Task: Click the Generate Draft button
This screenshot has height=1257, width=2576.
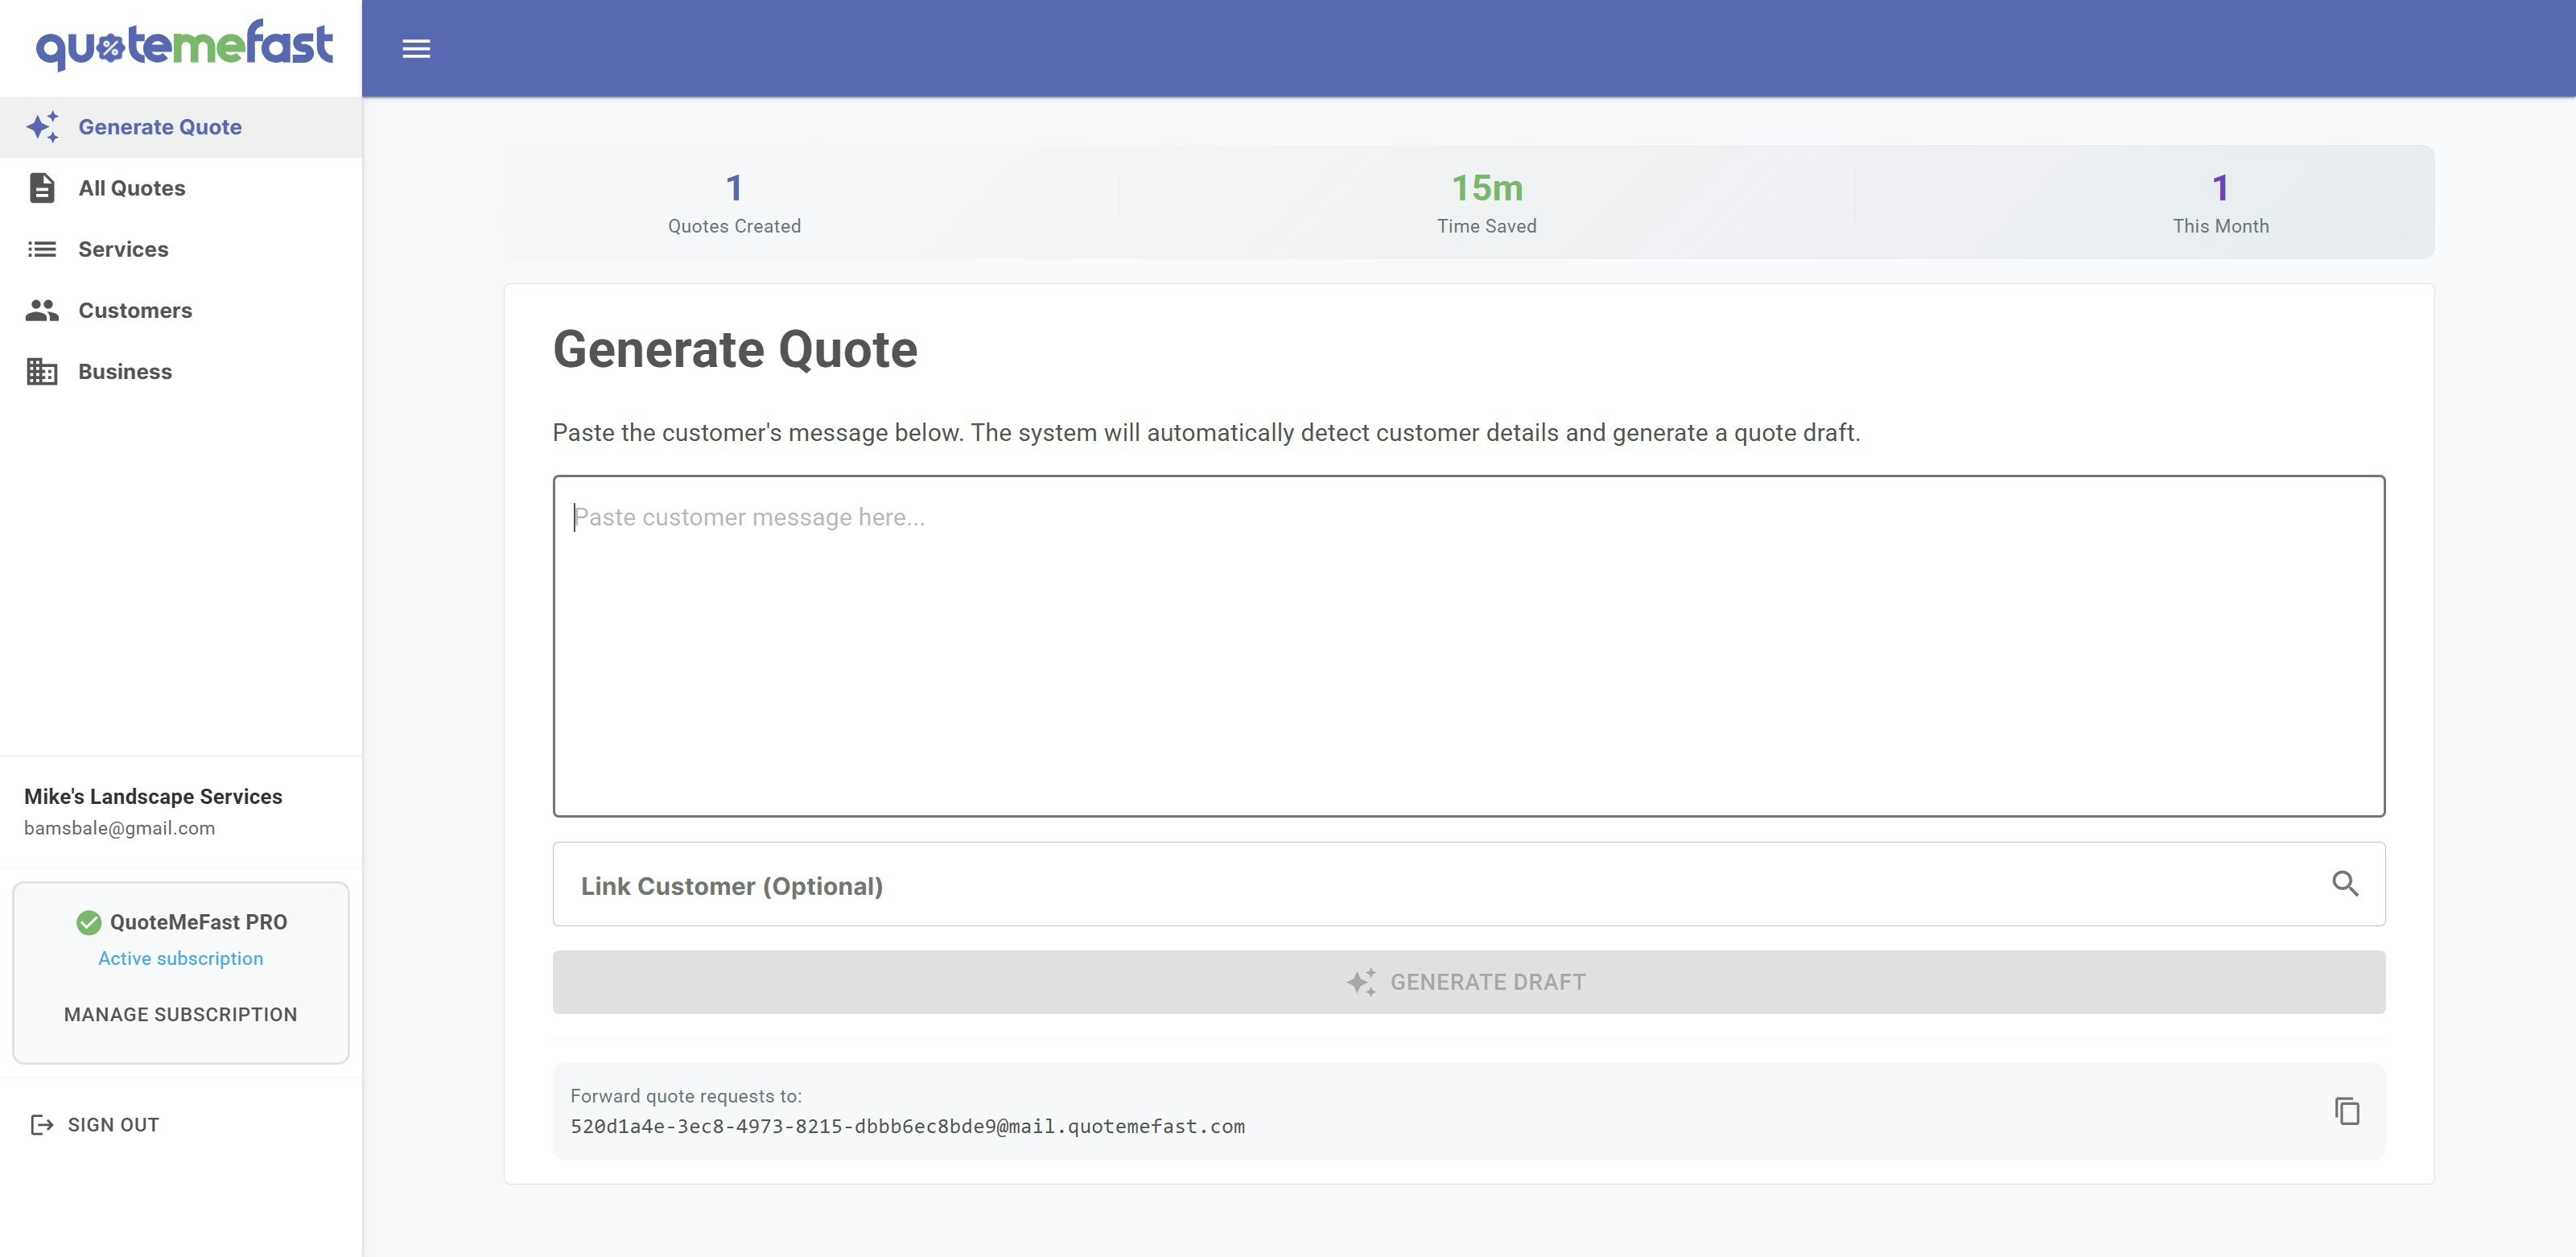Action: [x=1468, y=982]
